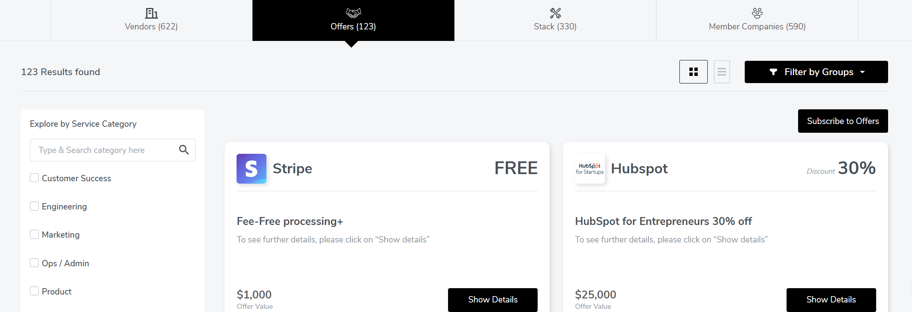Click the Stack tools icon
The height and width of the screenshot is (312, 912).
(555, 13)
